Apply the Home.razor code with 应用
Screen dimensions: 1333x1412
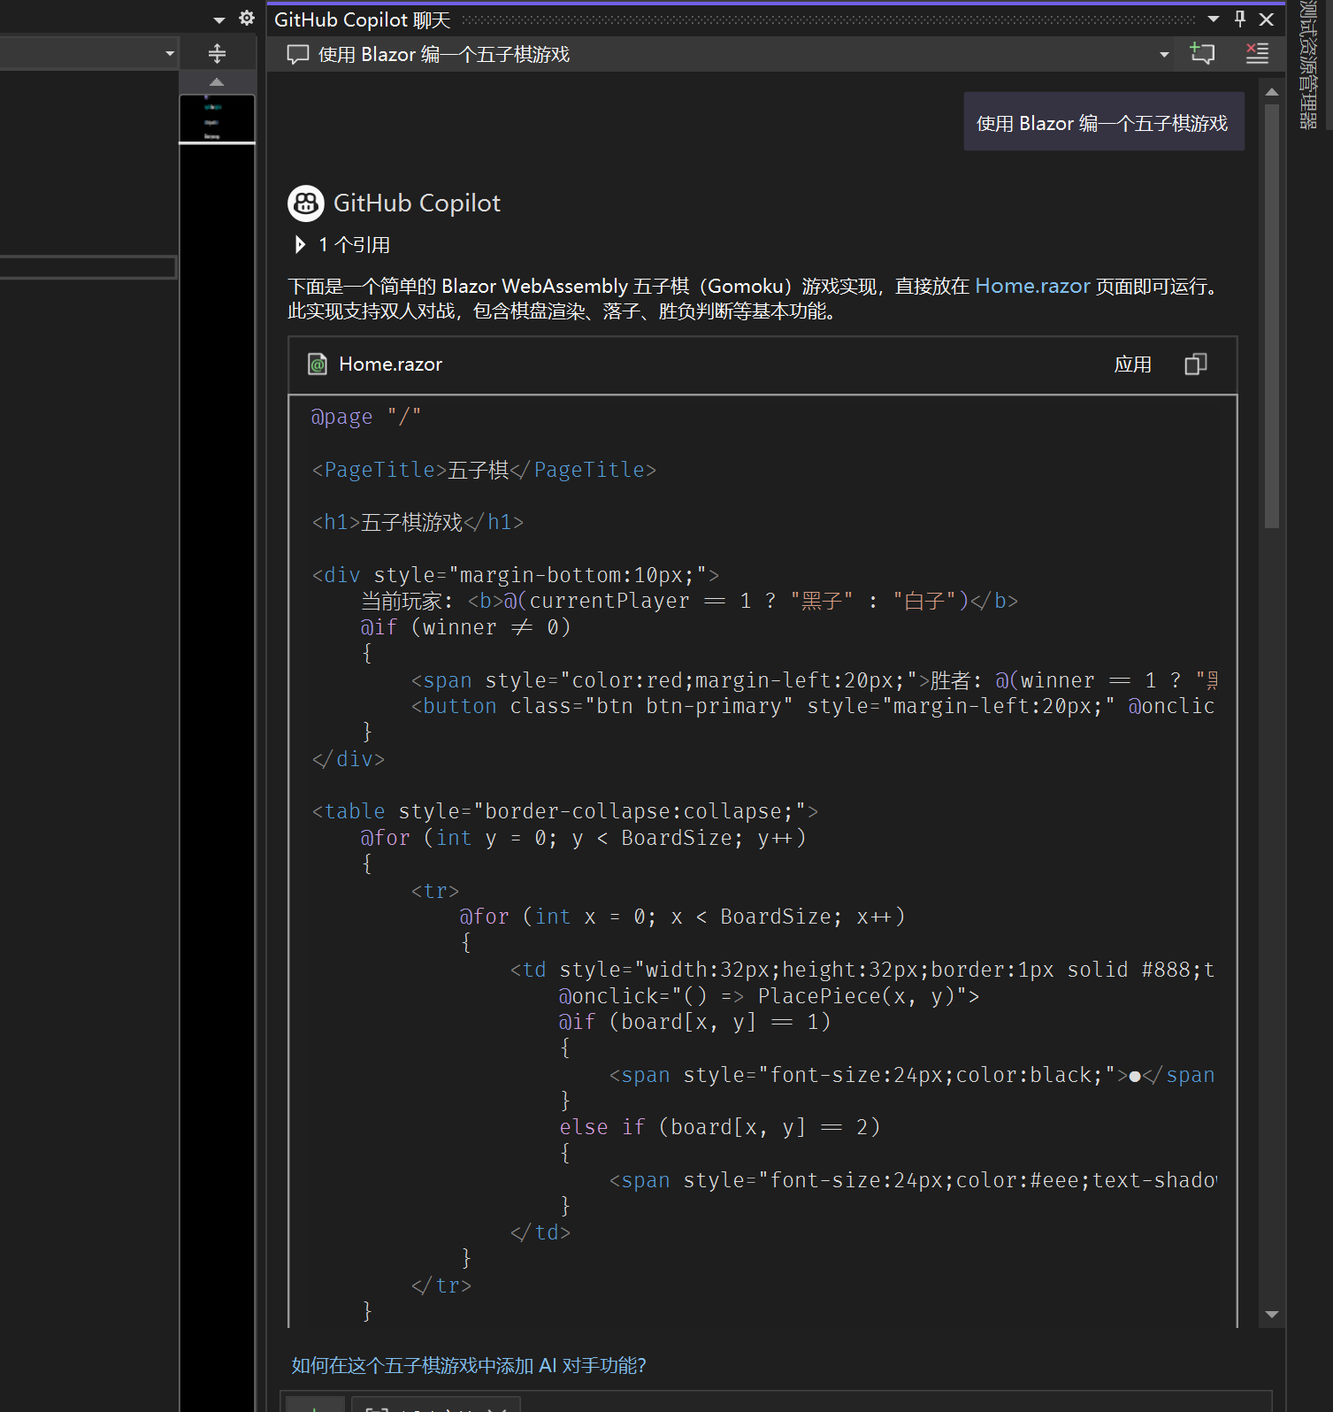[1132, 365]
